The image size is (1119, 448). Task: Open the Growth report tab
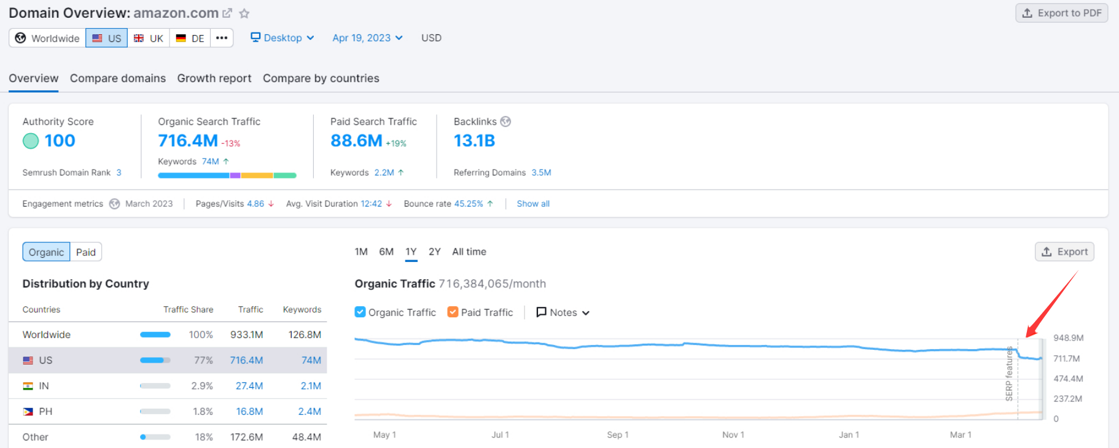pyautogui.click(x=214, y=78)
